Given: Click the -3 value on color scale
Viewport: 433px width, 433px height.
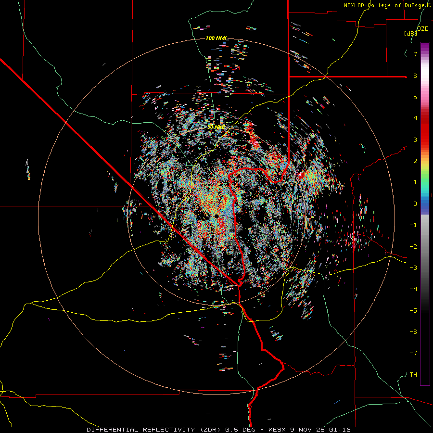Looking at the screenshot, I should (x=413, y=268).
